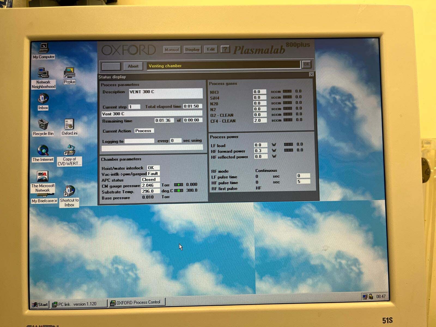Click the LF load power bar indicator

288,144
